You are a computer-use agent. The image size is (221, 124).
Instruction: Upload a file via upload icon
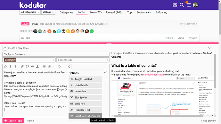point(37,66)
